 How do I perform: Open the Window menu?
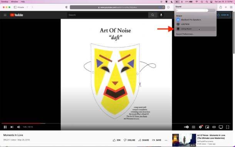(14, 2)
